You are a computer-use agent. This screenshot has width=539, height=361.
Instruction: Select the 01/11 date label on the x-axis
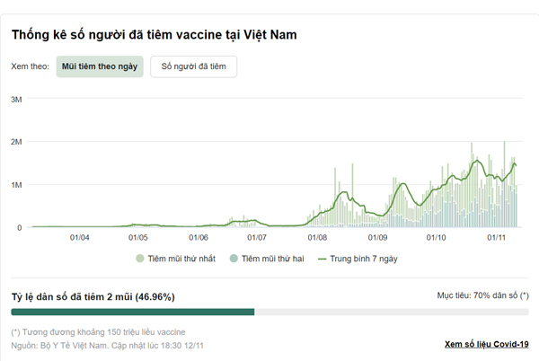(x=497, y=238)
